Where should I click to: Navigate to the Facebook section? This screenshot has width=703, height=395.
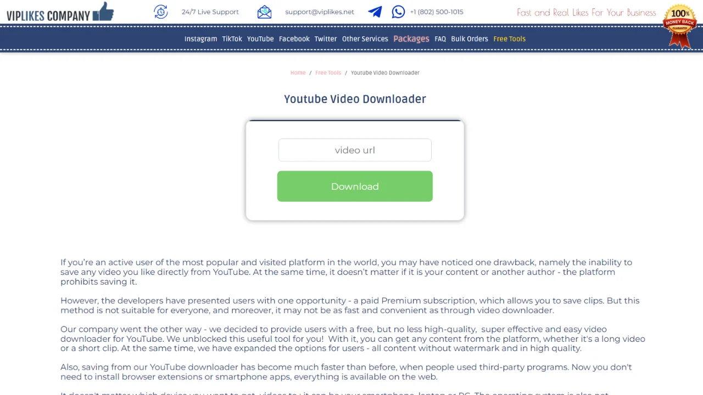point(294,38)
